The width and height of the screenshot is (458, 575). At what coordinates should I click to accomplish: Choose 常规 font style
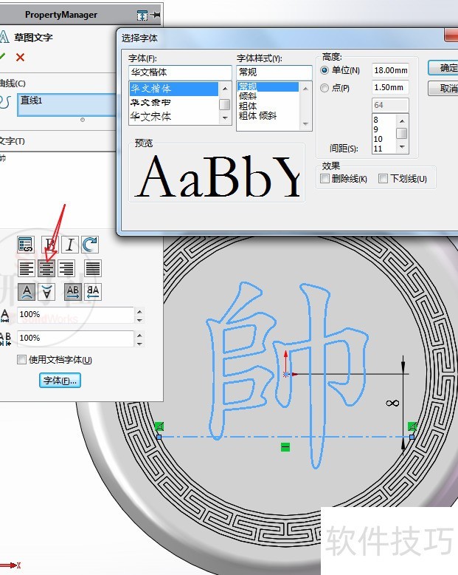click(268, 87)
